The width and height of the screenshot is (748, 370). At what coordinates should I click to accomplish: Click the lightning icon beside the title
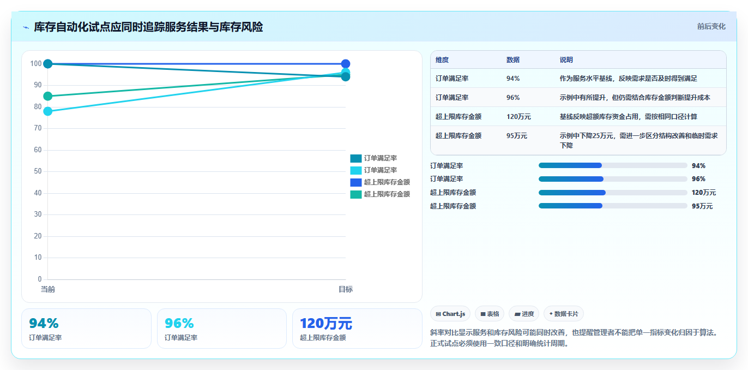click(26, 27)
